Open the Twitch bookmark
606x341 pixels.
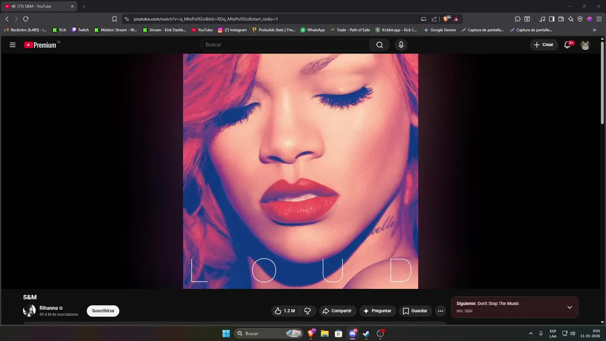tap(80, 30)
